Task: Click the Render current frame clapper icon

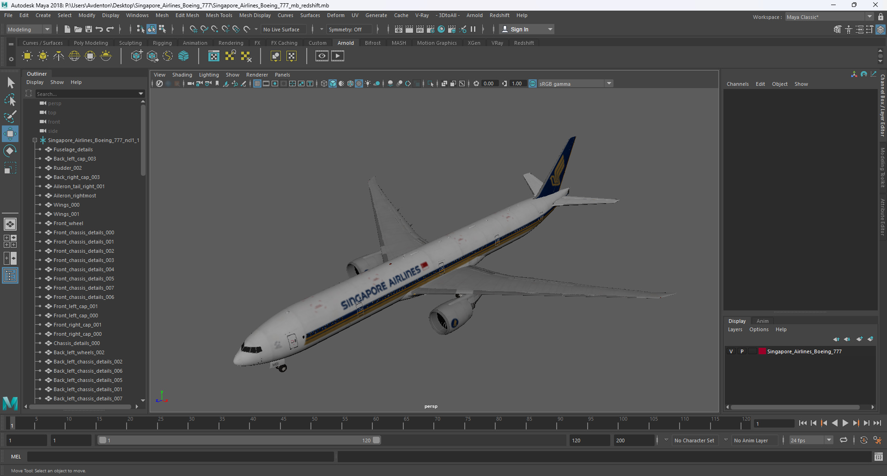Action: pos(409,29)
